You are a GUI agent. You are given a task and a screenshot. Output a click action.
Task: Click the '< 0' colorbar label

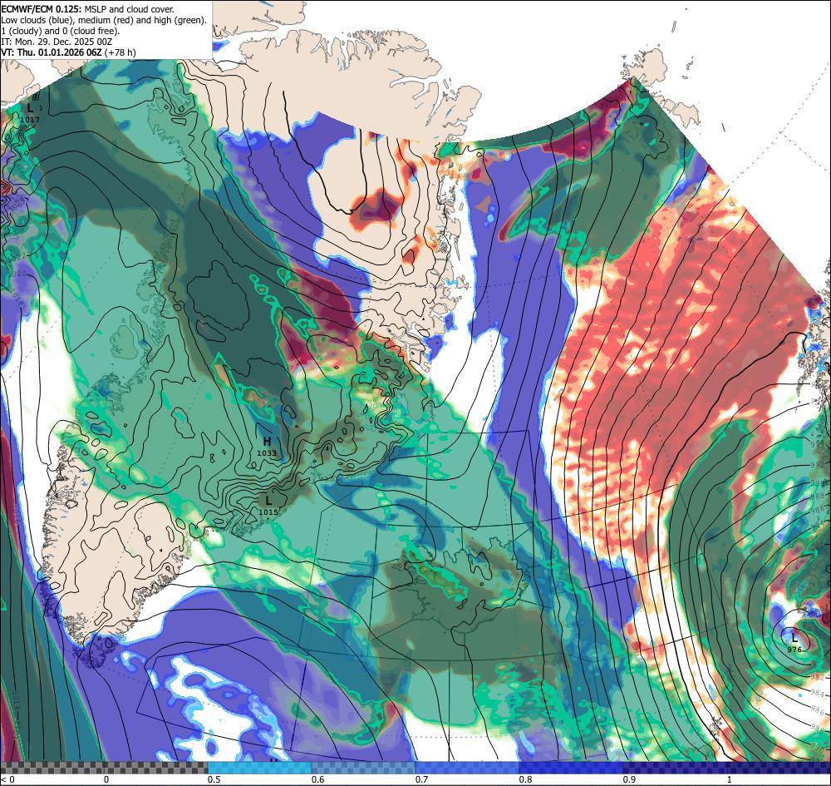(x=7, y=779)
